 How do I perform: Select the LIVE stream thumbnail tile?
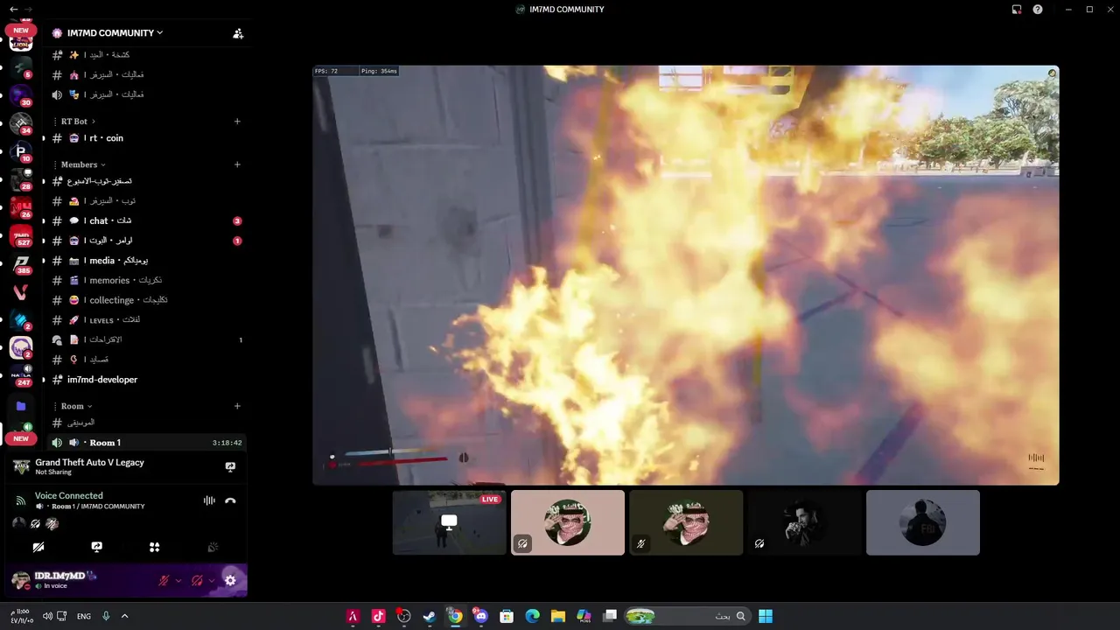(449, 522)
